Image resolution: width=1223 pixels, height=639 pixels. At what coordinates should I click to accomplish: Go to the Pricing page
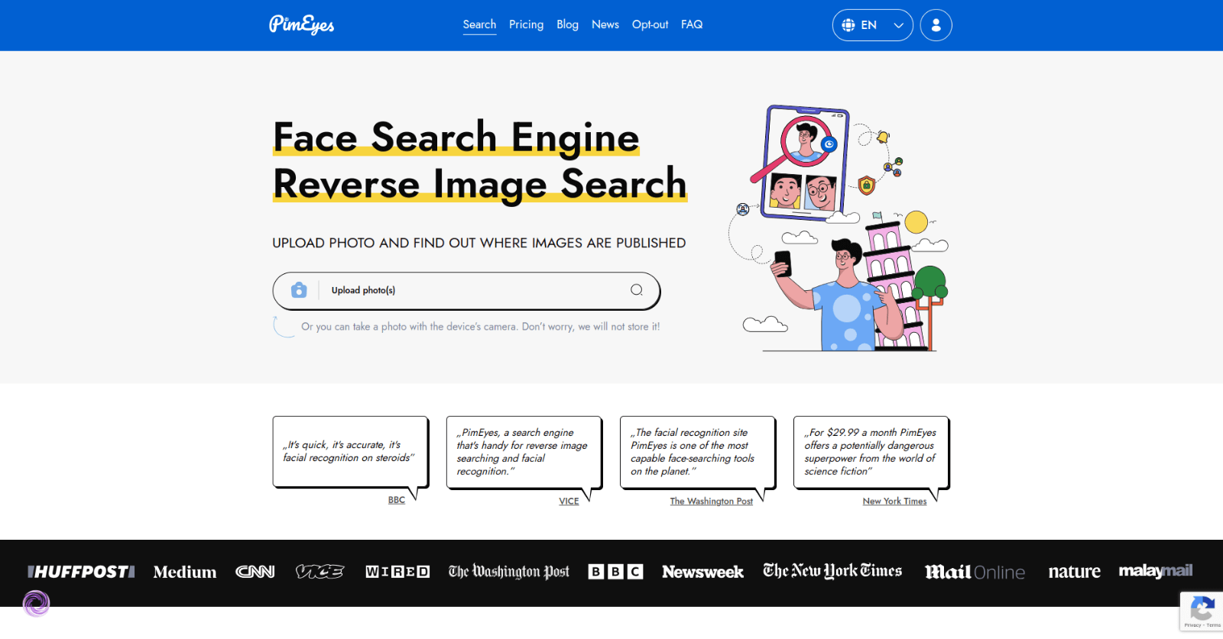pos(526,24)
